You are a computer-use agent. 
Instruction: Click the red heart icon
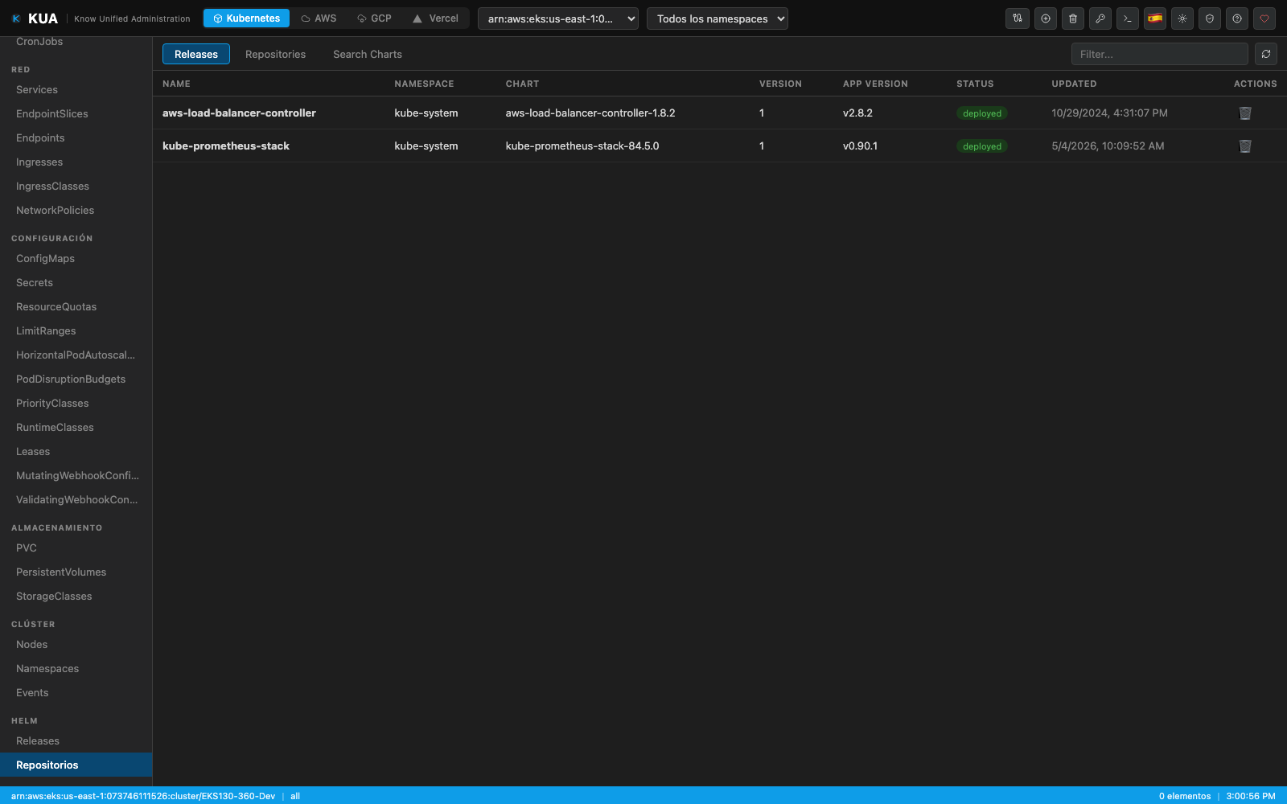[1264, 18]
